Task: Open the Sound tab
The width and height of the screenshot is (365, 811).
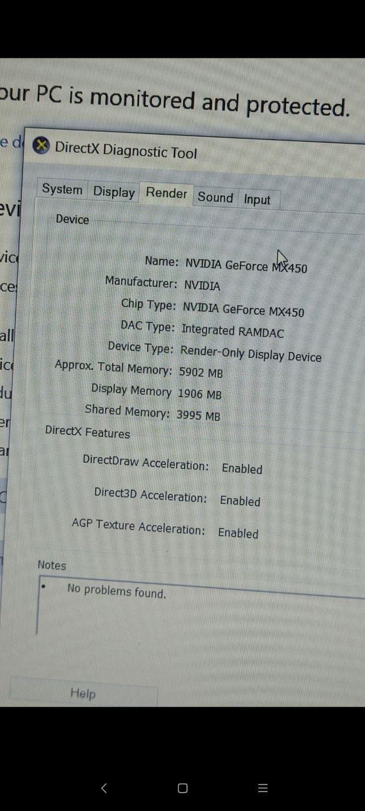Action: 215,197
